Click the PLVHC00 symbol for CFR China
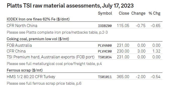Image resolution: width=169 pixels, height=91 pixels. [x=105, y=51]
